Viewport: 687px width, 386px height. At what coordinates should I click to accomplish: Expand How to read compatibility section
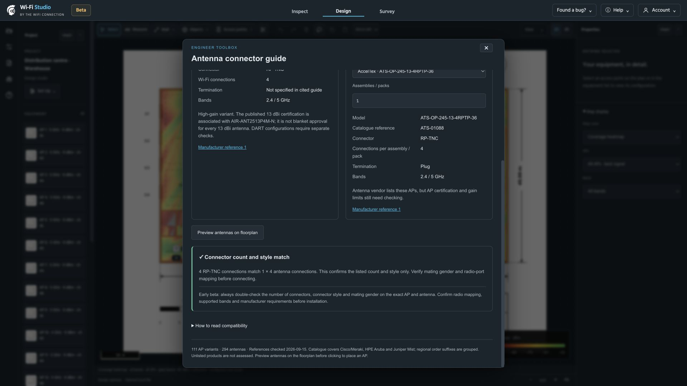pos(219,326)
